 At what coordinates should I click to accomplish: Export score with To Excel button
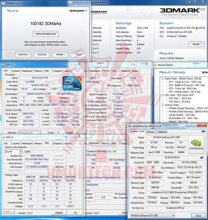click(x=42, y=54)
